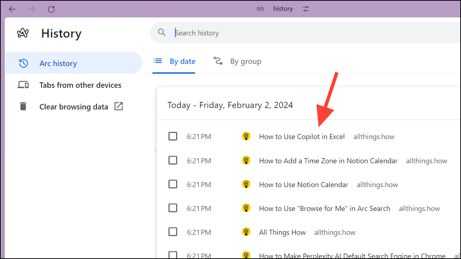Tick the How to Use Notion Calendar checkbox
461x259 pixels.
click(173, 184)
